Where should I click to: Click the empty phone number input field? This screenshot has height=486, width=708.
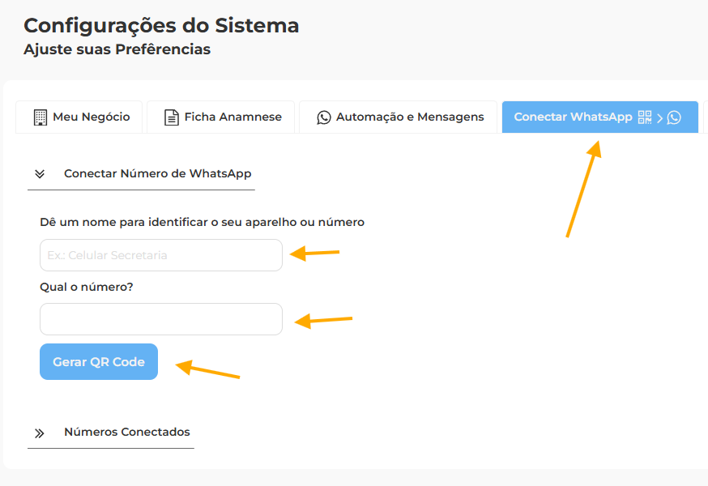(x=160, y=319)
